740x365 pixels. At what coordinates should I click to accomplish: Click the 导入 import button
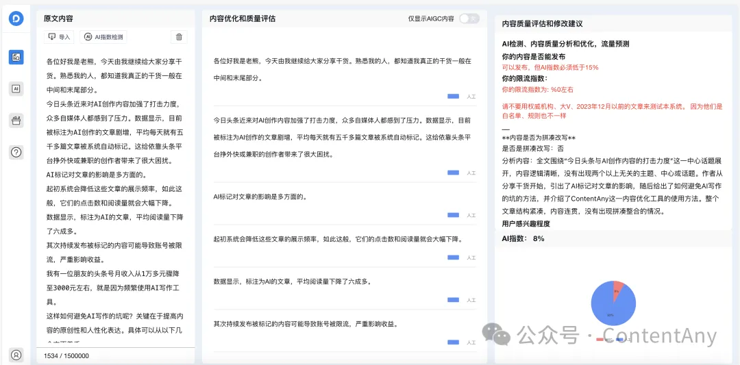[x=60, y=38]
